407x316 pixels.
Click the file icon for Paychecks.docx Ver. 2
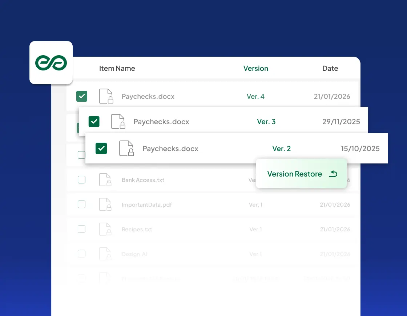coord(126,148)
